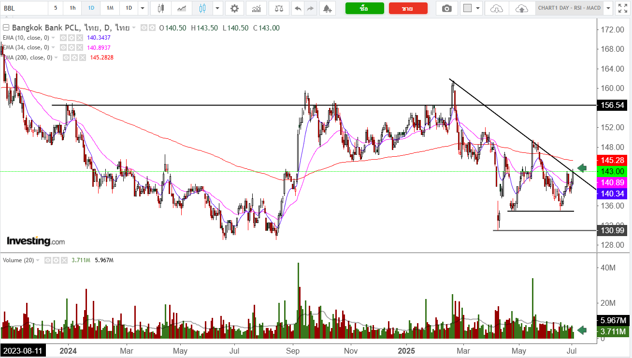Select the 5-minute timeframe

pyautogui.click(x=56, y=8)
